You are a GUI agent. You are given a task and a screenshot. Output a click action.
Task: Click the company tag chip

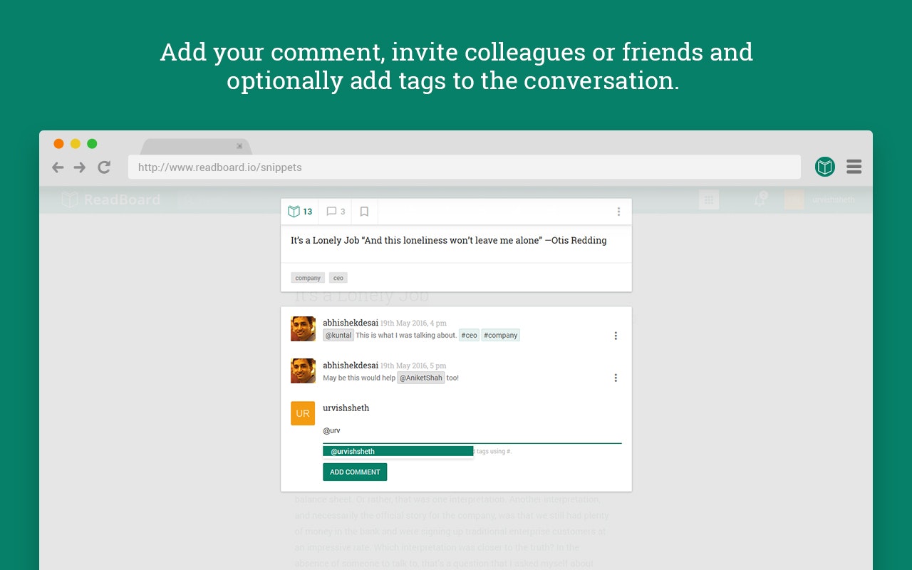[x=308, y=278]
